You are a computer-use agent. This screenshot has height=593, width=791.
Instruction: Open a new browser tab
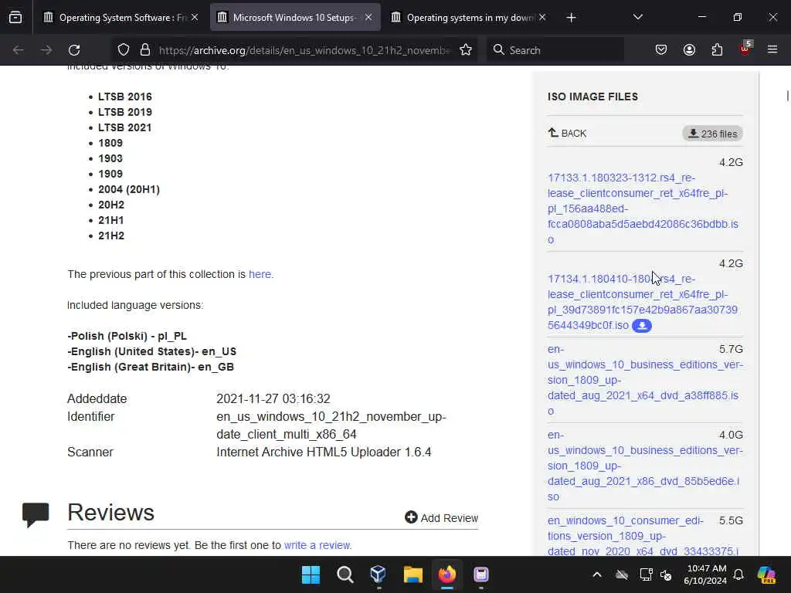point(571,18)
